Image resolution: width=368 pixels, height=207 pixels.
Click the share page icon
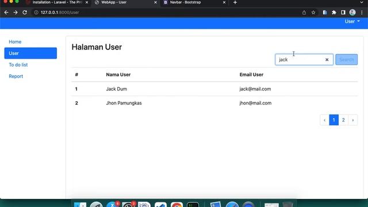tap(304, 13)
